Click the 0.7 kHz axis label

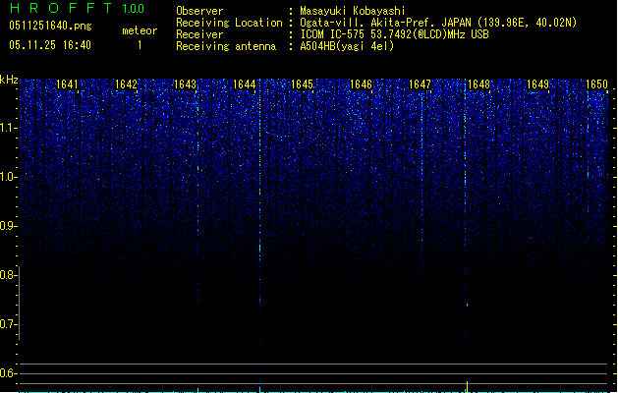pos(8,324)
